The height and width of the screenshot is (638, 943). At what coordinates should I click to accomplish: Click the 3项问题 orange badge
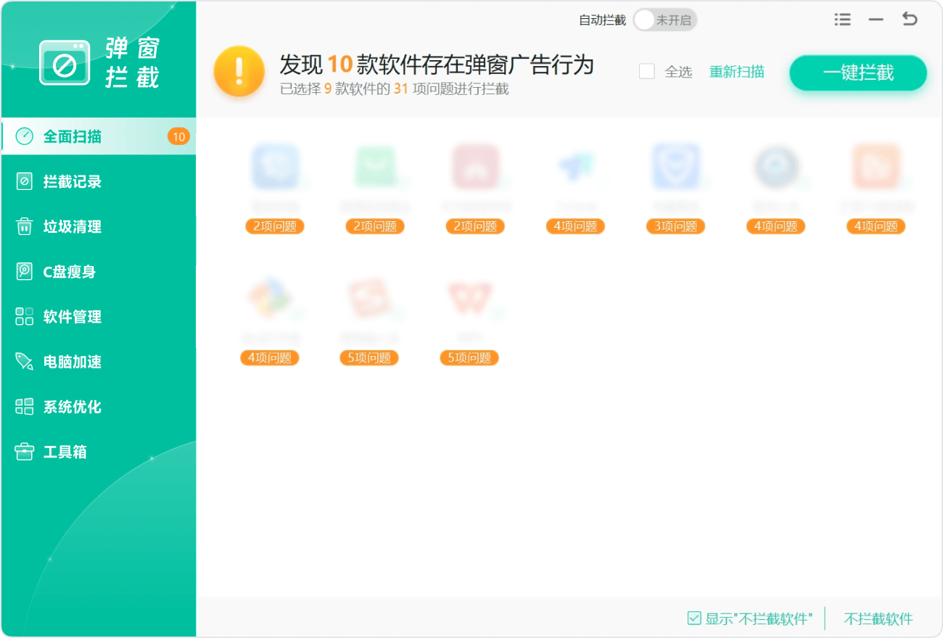click(675, 226)
